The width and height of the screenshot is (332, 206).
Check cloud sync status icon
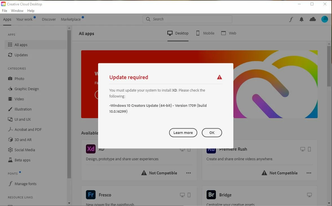pos(313,19)
